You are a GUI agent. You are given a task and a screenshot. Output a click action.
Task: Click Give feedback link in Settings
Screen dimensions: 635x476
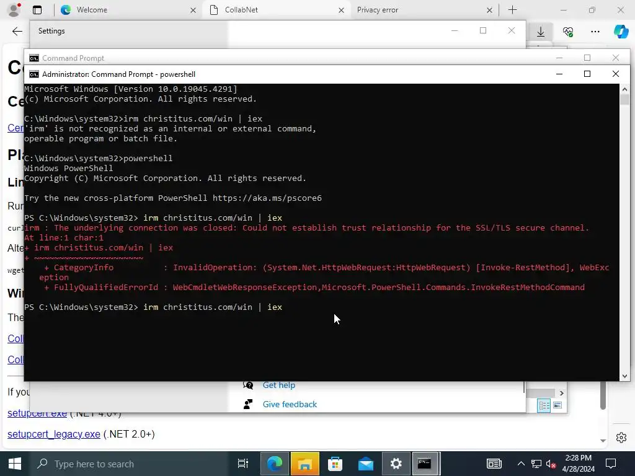tap(290, 404)
